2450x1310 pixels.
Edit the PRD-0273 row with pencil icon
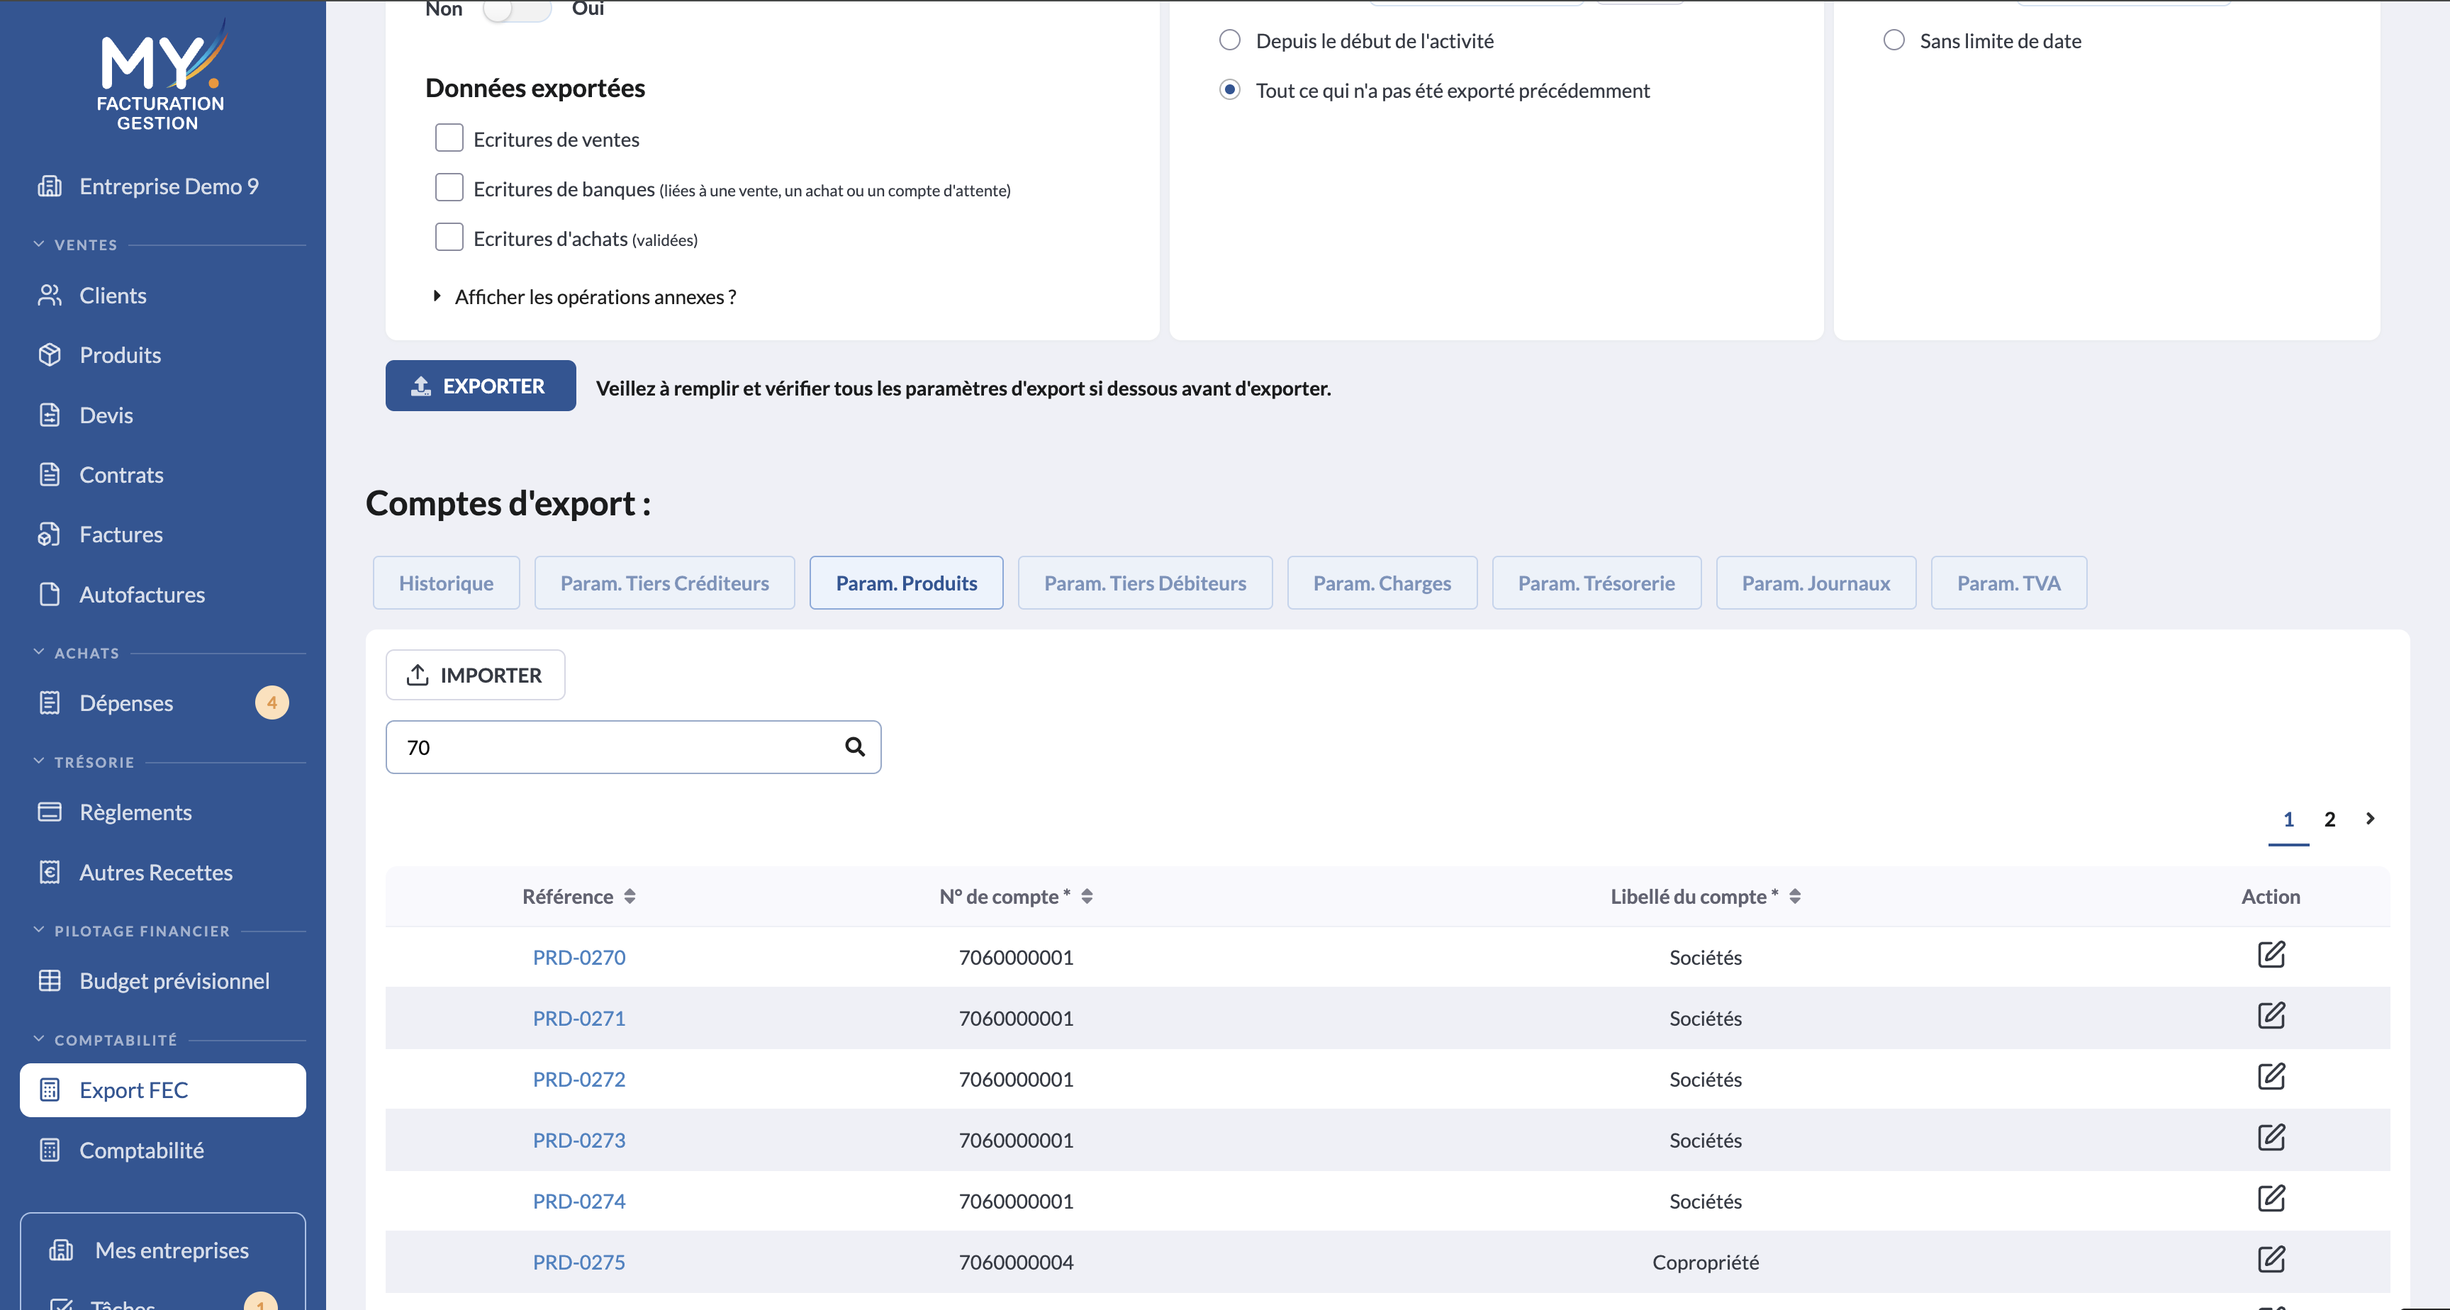[2271, 1138]
